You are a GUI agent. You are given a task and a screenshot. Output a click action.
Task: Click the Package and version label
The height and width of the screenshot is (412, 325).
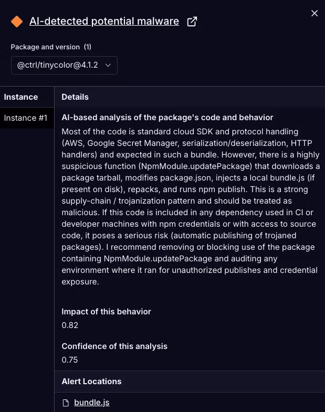[x=45, y=47]
